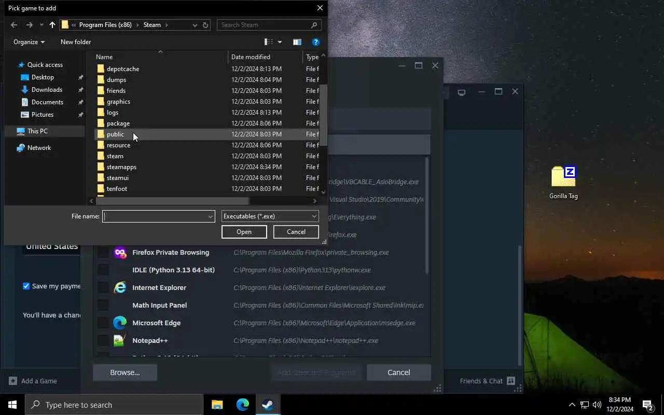Open Downloads in navigation pane
The width and height of the screenshot is (664, 415).
coord(47,90)
